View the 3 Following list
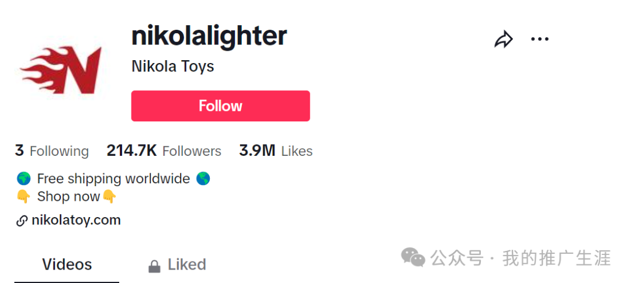Screen dimensions: 631x283 coord(51,151)
